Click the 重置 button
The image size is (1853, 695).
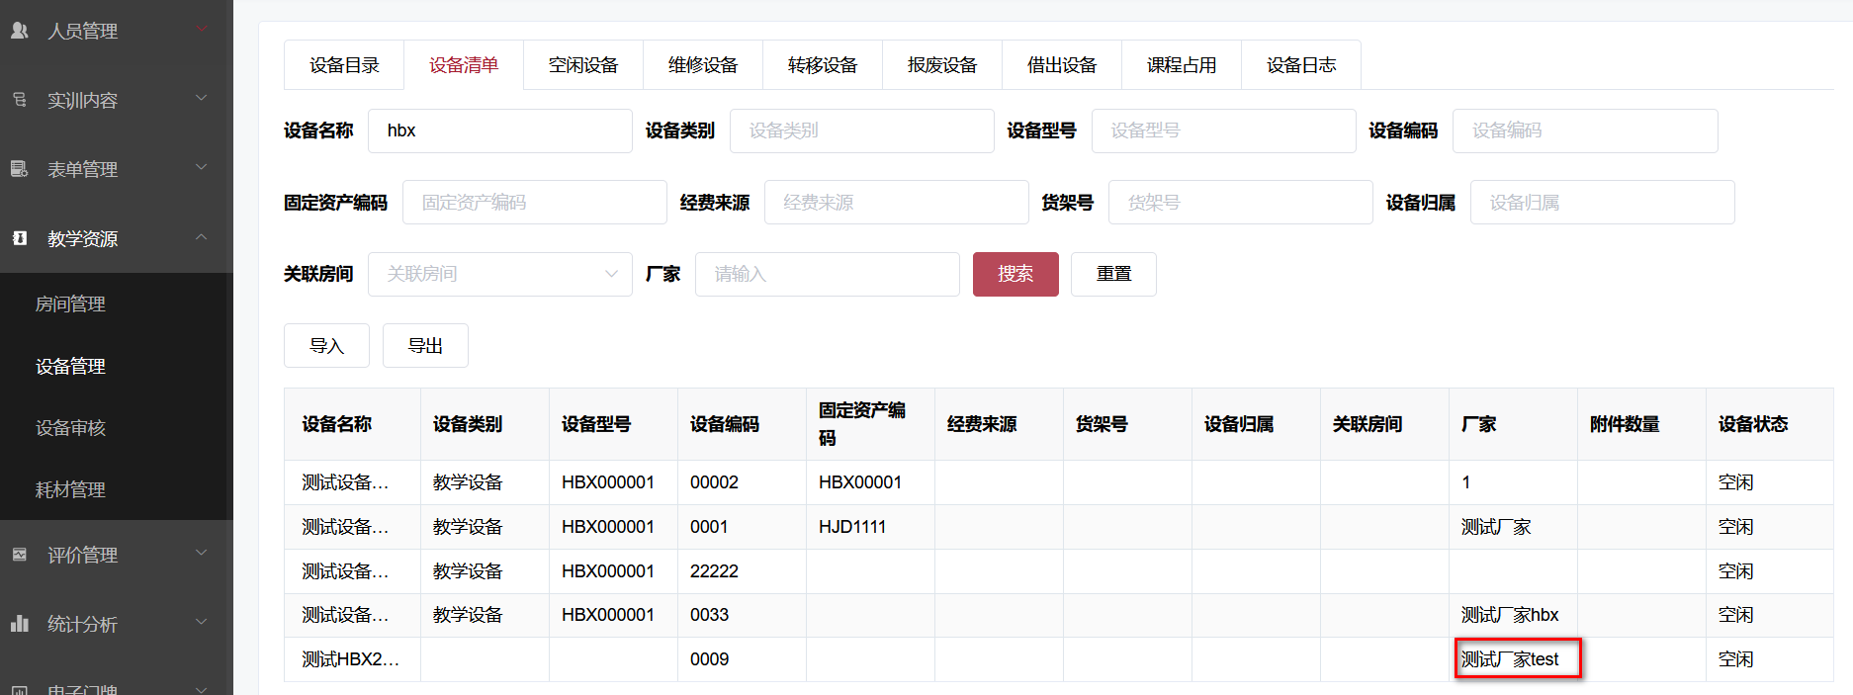click(x=1113, y=274)
